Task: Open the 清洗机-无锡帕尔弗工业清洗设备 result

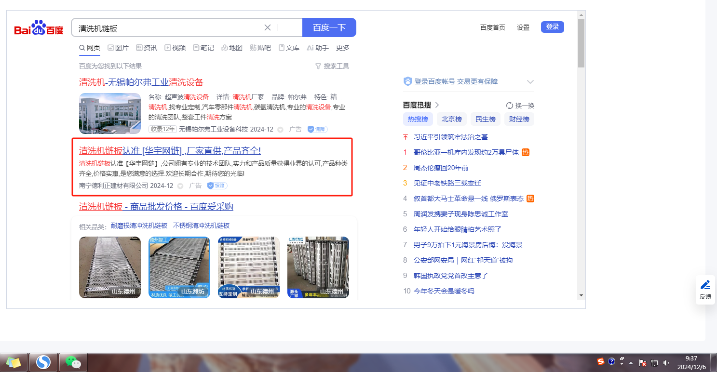Action: [x=141, y=82]
